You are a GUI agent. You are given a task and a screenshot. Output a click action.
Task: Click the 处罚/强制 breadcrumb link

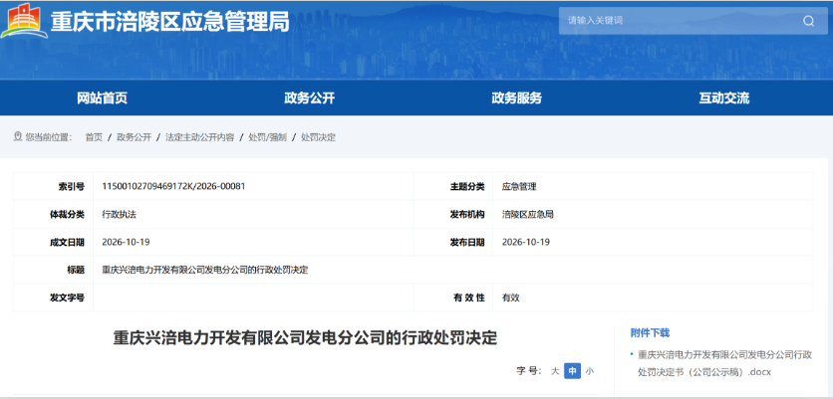(267, 137)
